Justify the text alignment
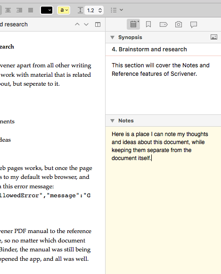221x274 pixels. click(x=31, y=10)
